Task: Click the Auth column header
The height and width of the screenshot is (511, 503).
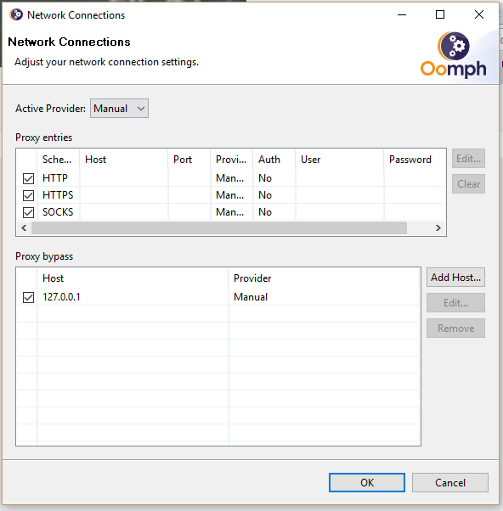Action: pos(274,160)
